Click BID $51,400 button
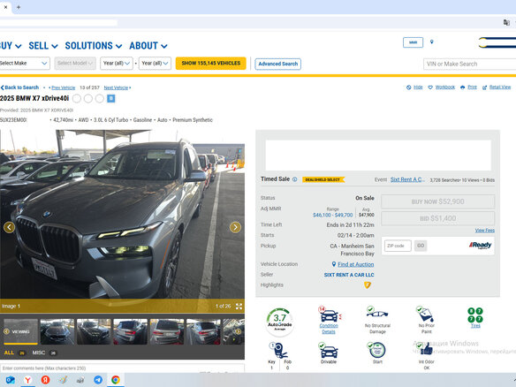Viewport: 516px width, 387px height. click(x=437, y=218)
